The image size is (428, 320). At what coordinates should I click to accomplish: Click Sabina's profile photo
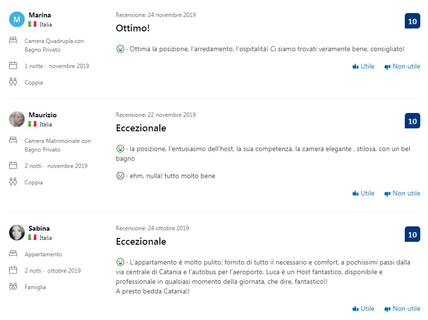tap(17, 233)
